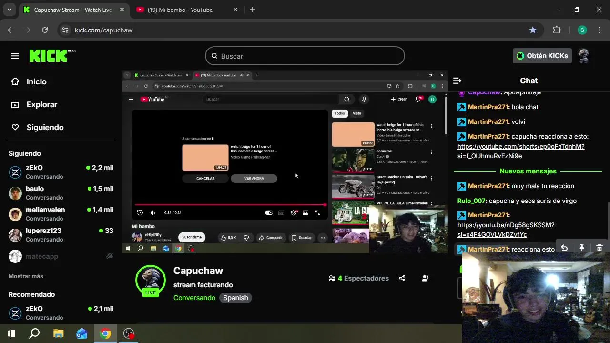Viewport: 610px width, 343px height.
Task: Click the Conversando category link under Capuchaw
Action: [194, 298]
